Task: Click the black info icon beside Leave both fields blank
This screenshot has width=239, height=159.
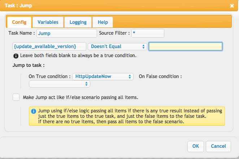Action: (16, 56)
